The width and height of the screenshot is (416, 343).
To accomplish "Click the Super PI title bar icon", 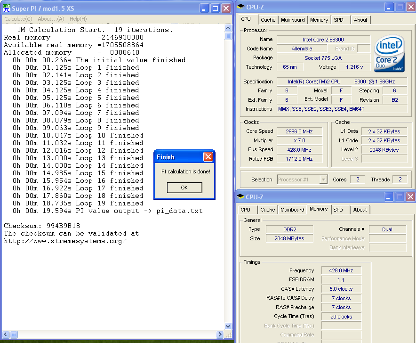I will pos(7,8).
